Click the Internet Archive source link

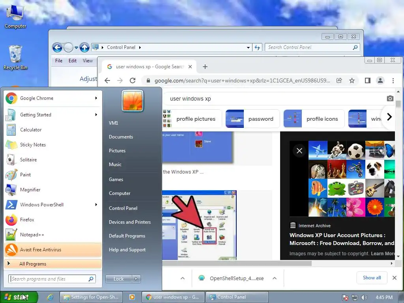pyautogui.click(x=310, y=226)
